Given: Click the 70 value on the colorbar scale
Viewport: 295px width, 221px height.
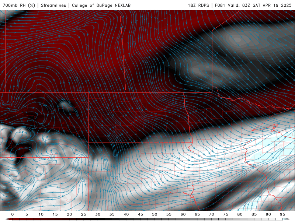Looking at the screenshot, I should [211, 214].
